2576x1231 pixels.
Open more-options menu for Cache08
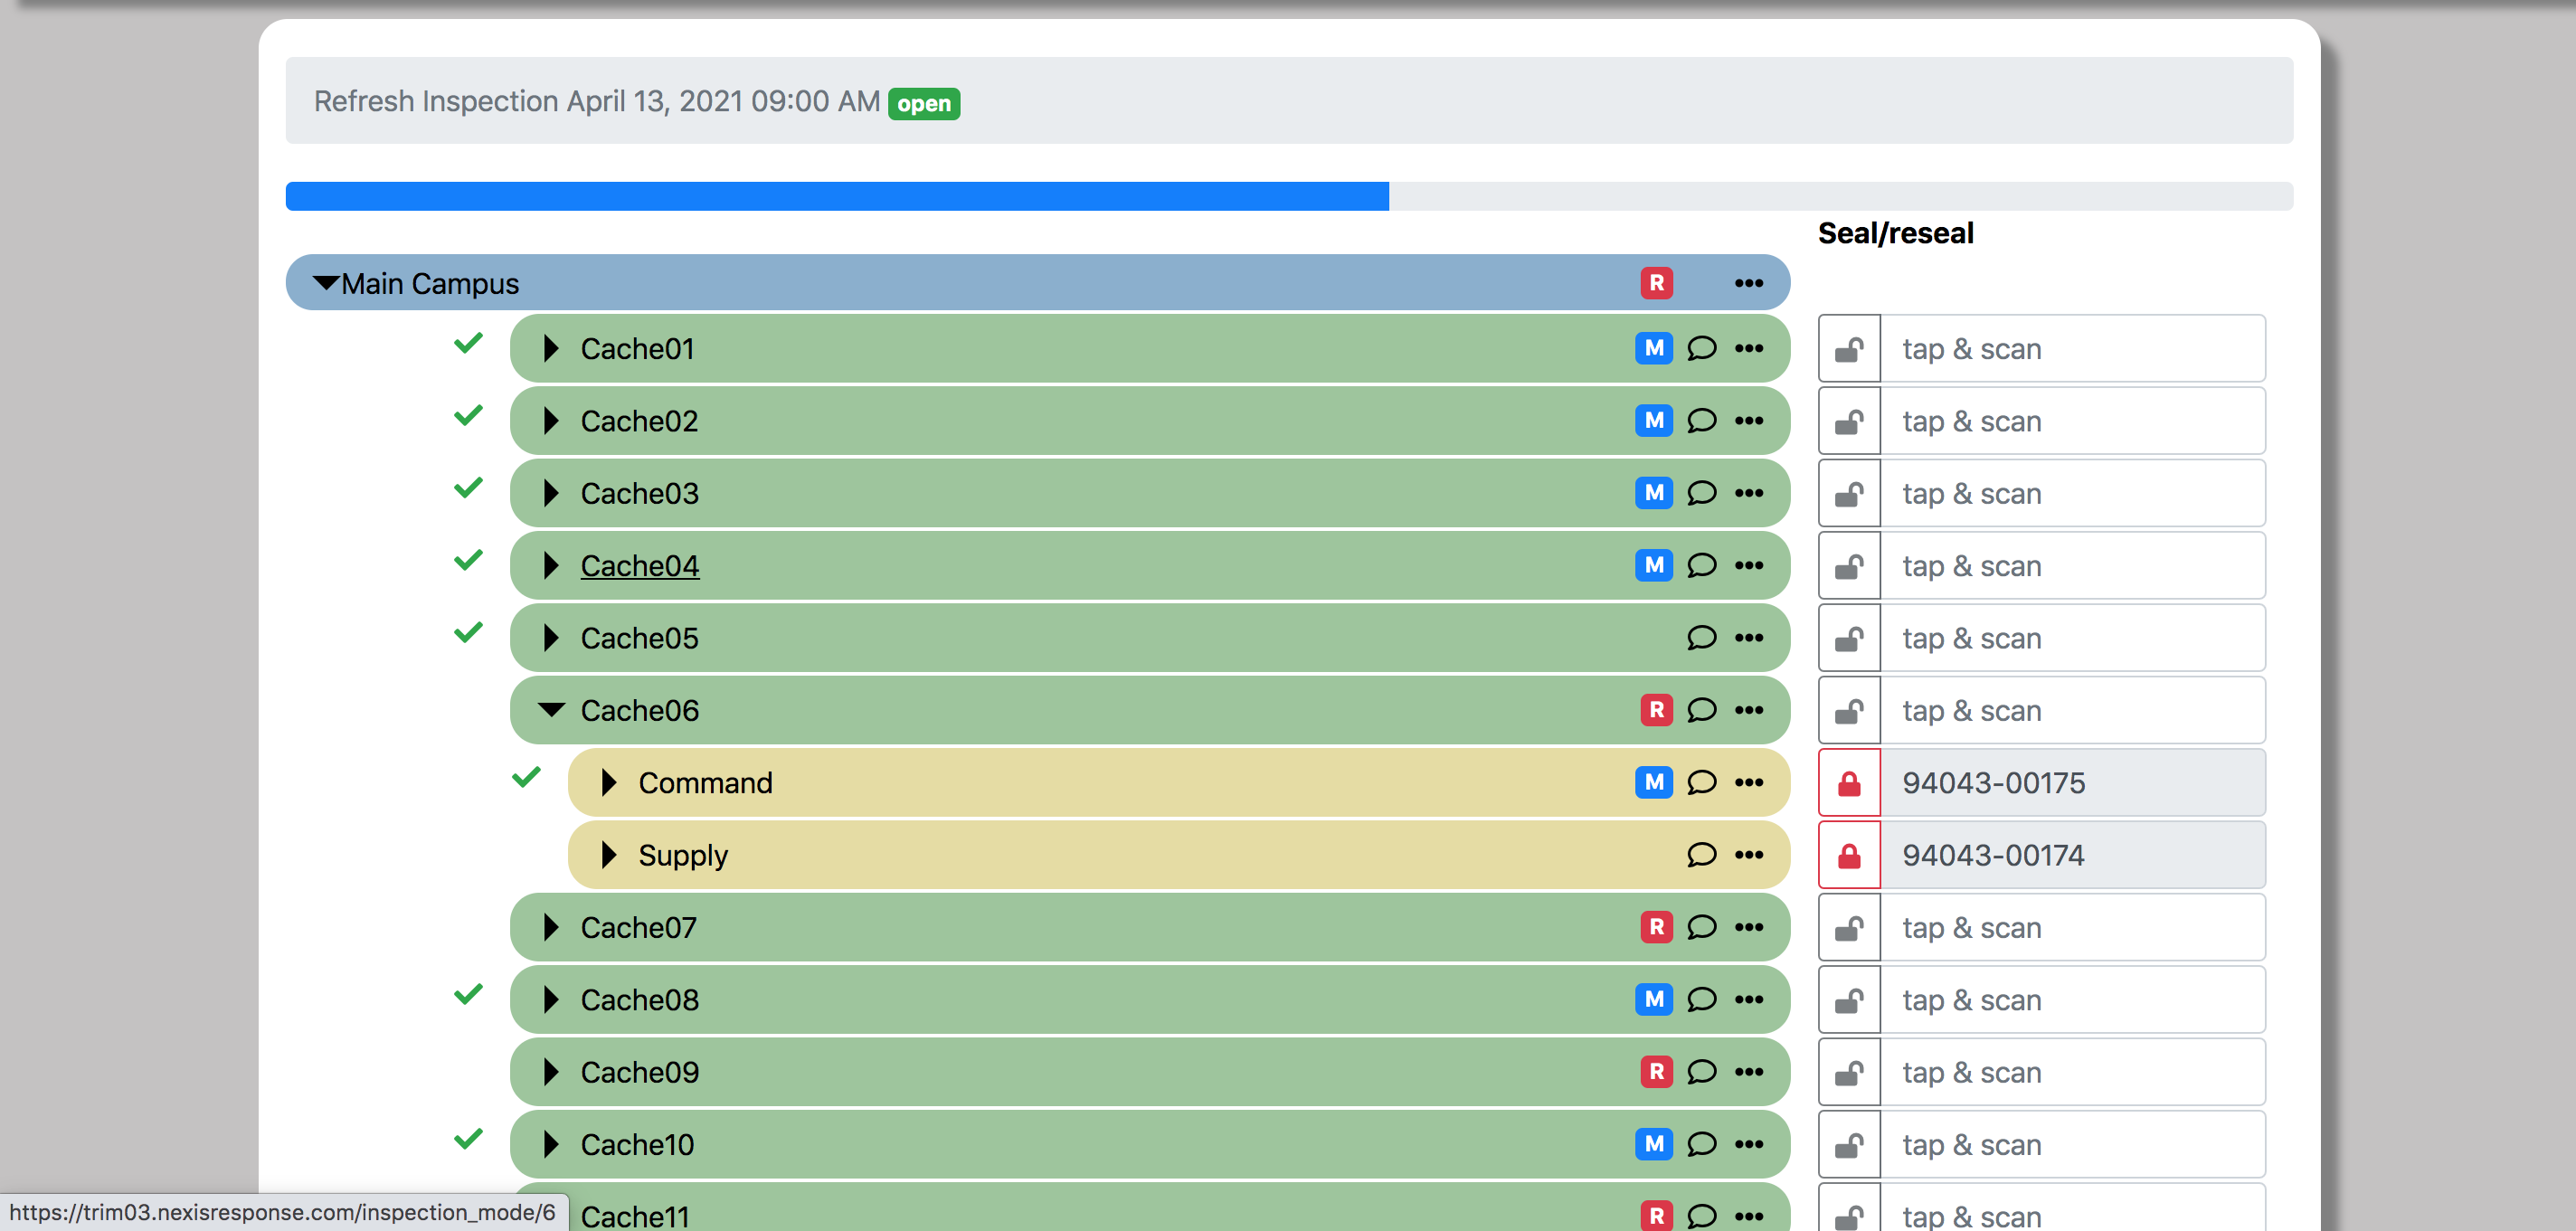click(1749, 999)
